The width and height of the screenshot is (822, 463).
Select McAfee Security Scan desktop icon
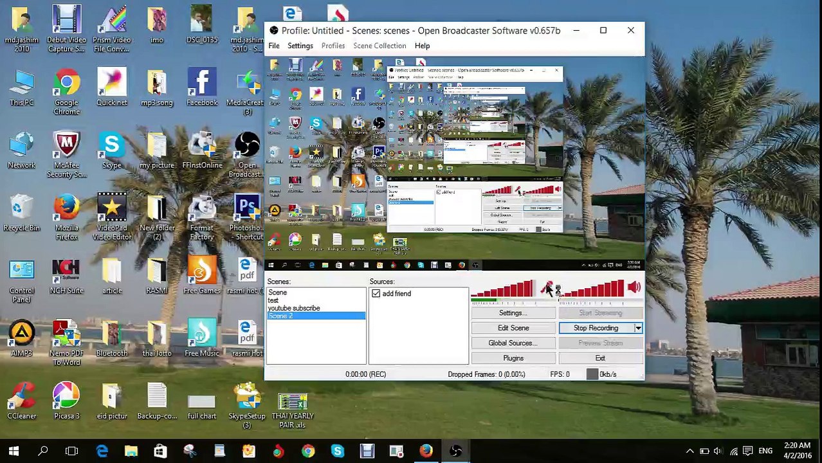(66, 154)
